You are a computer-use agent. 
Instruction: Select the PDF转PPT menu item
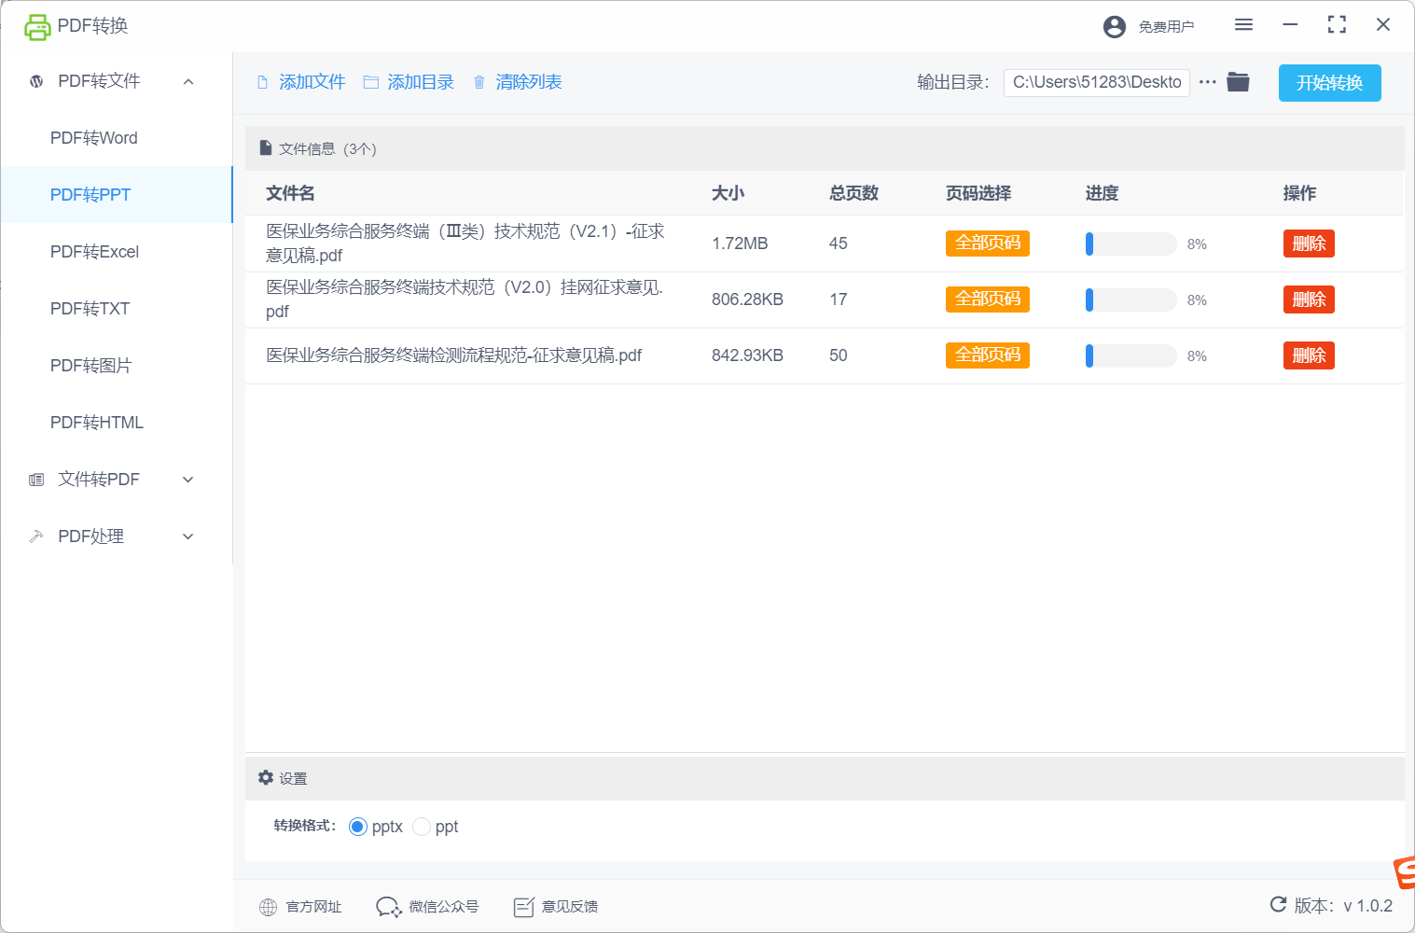click(x=116, y=195)
